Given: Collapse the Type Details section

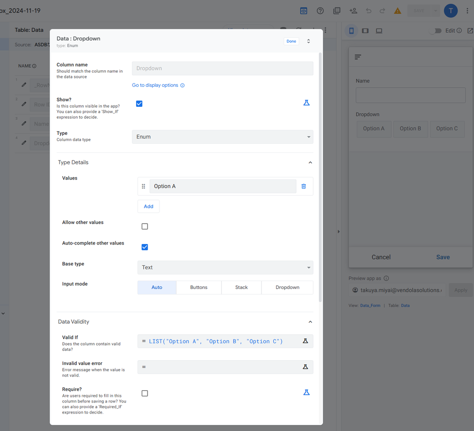Looking at the screenshot, I should 310,162.
